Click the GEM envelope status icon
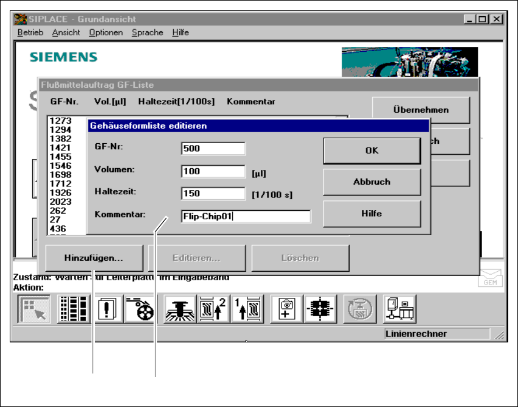 (x=489, y=278)
